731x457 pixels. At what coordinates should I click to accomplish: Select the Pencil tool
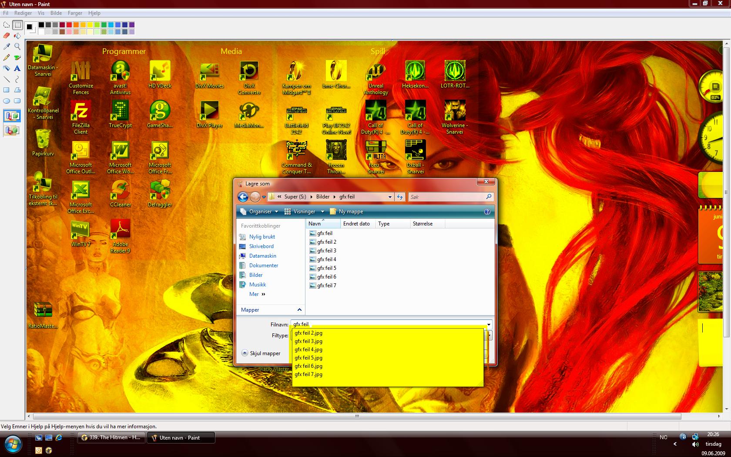point(7,57)
